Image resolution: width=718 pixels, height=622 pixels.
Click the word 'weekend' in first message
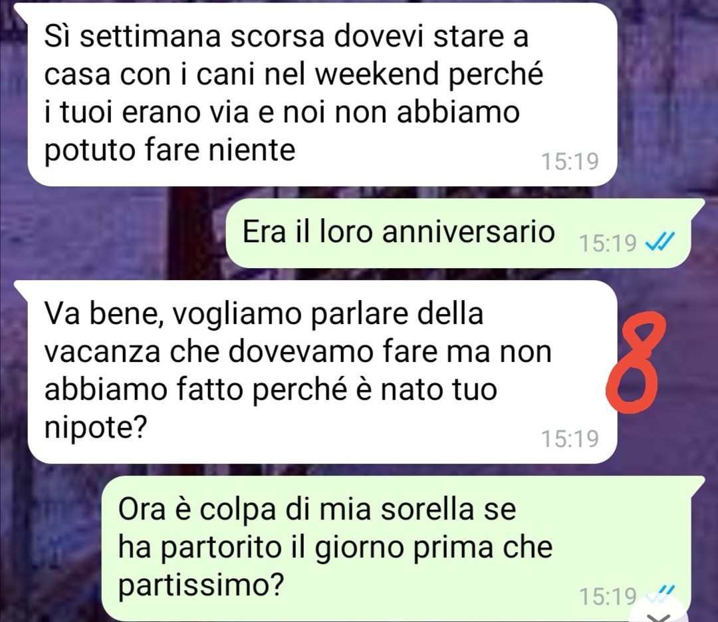[378, 74]
